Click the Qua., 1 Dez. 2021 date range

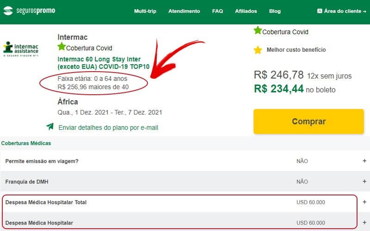(x=110, y=112)
